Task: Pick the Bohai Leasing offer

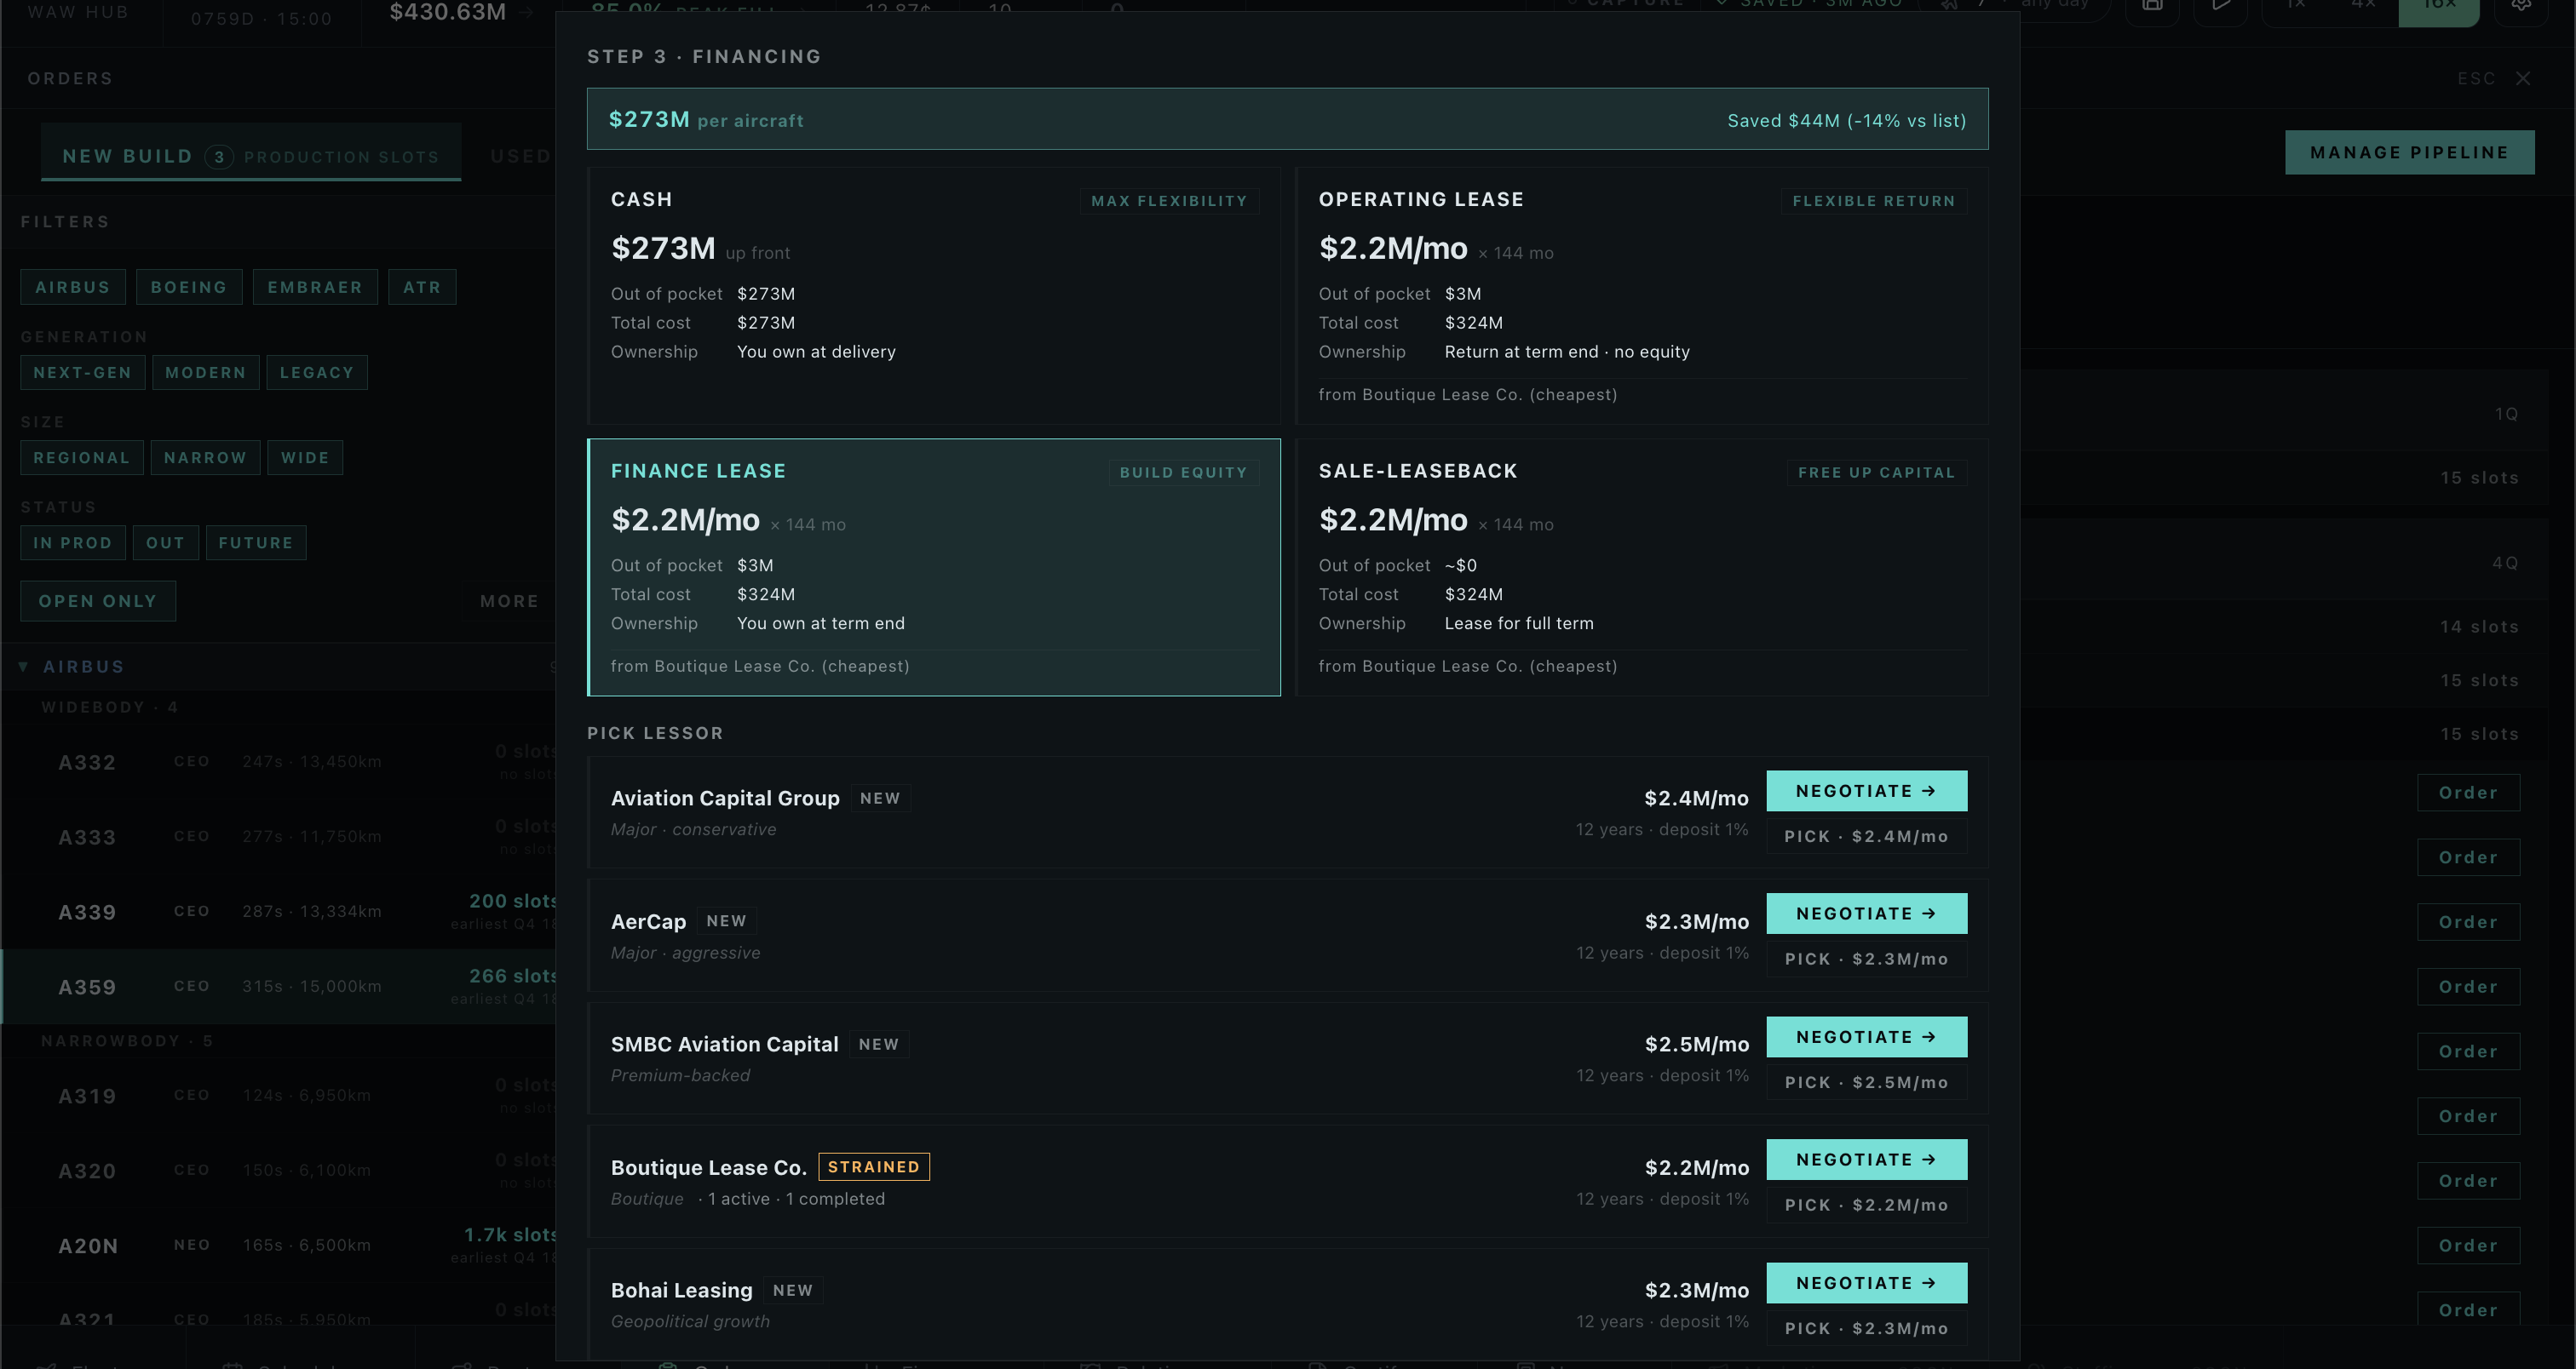Action: point(1866,1328)
